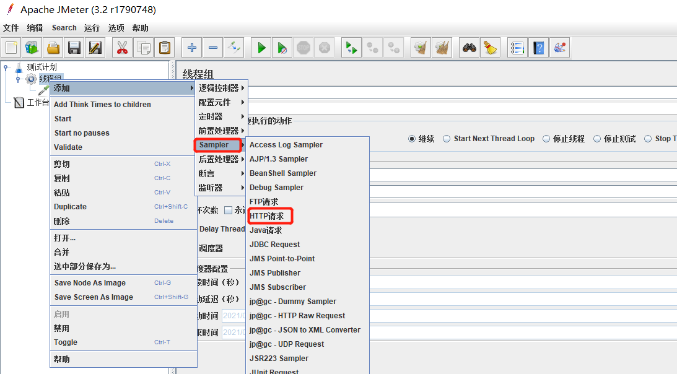Expand the 定时器 submenu

[222, 116]
